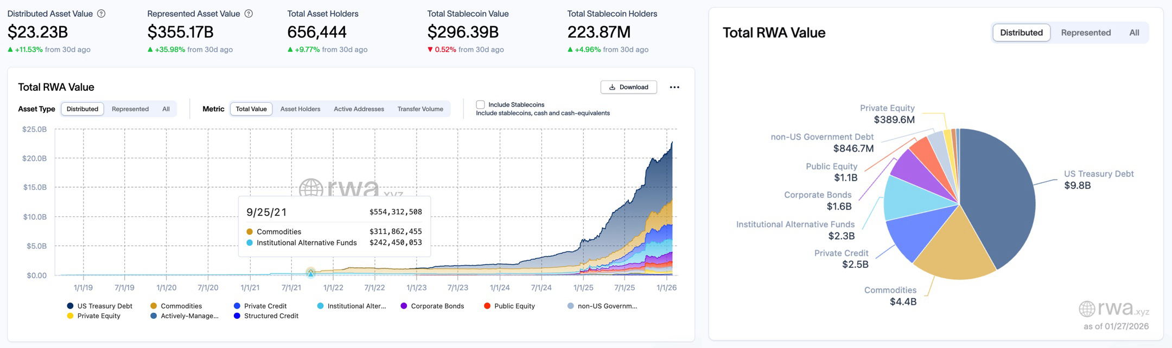Switch metric to Active Addresses
This screenshot has width=1172, height=348.
click(x=359, y=109)
